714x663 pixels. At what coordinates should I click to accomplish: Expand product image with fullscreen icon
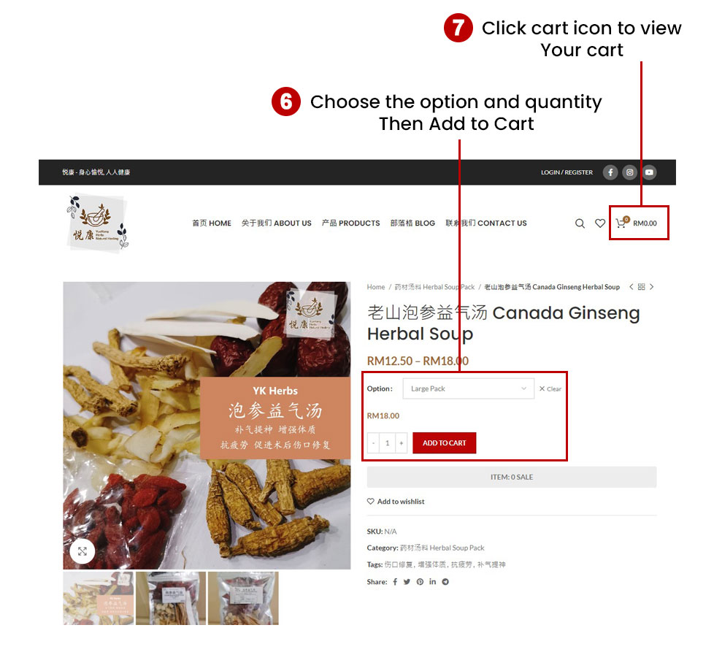82,551
